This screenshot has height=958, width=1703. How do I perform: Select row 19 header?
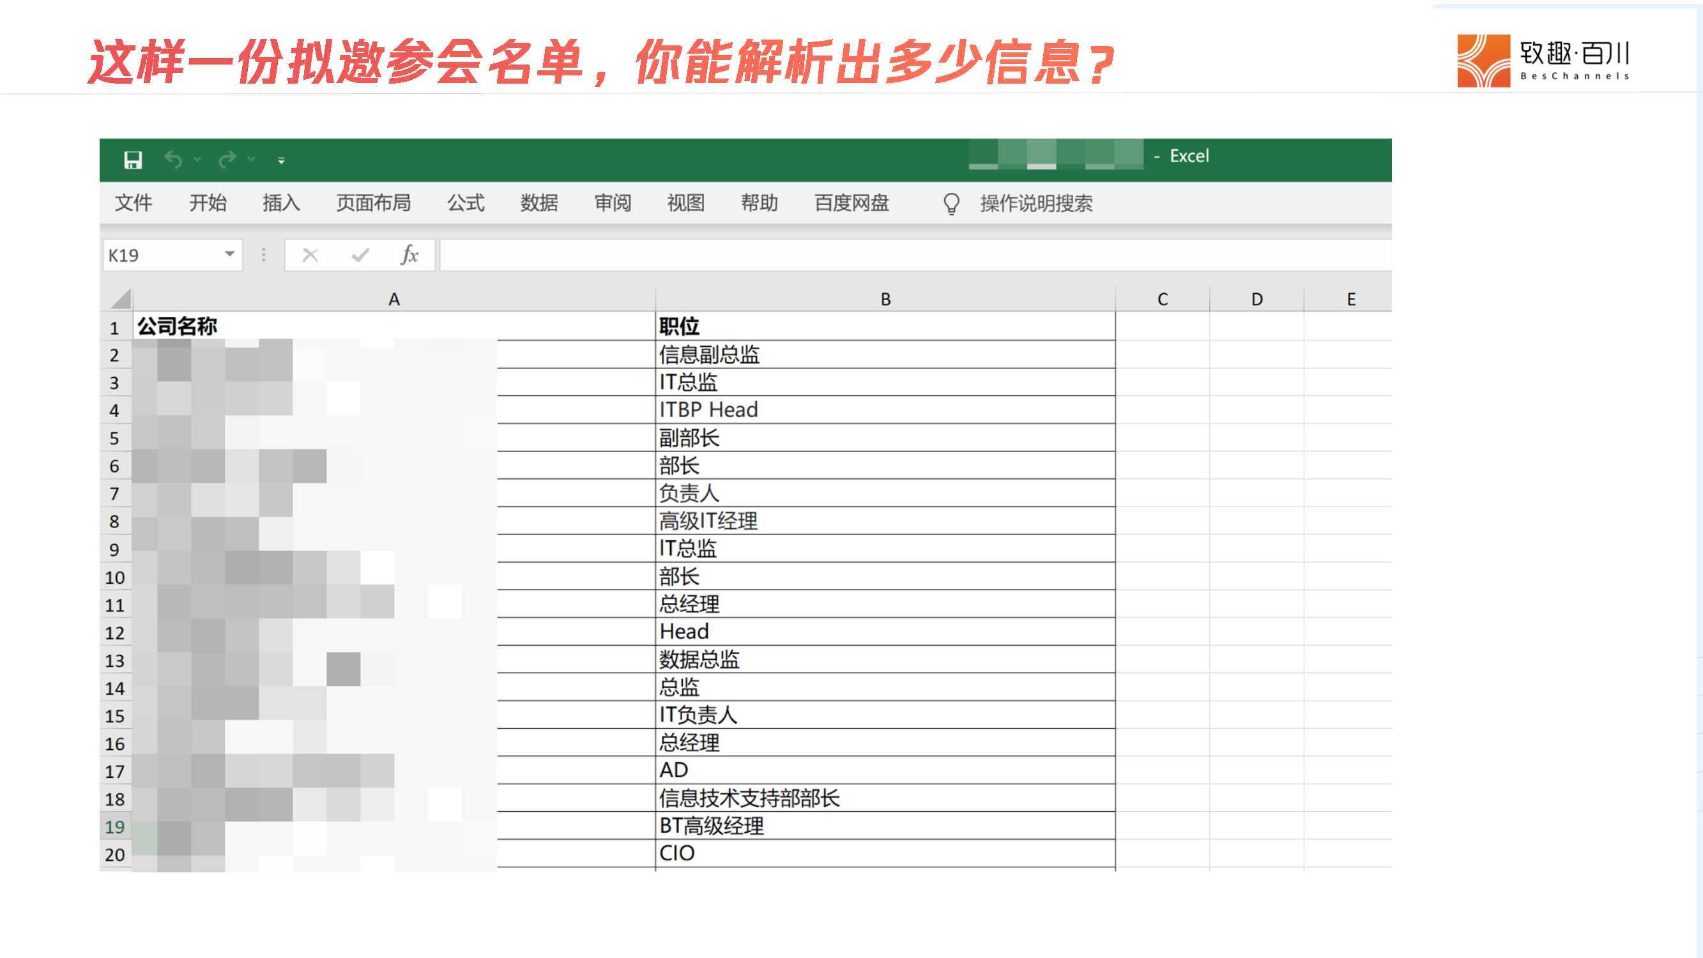click(115, 826)
